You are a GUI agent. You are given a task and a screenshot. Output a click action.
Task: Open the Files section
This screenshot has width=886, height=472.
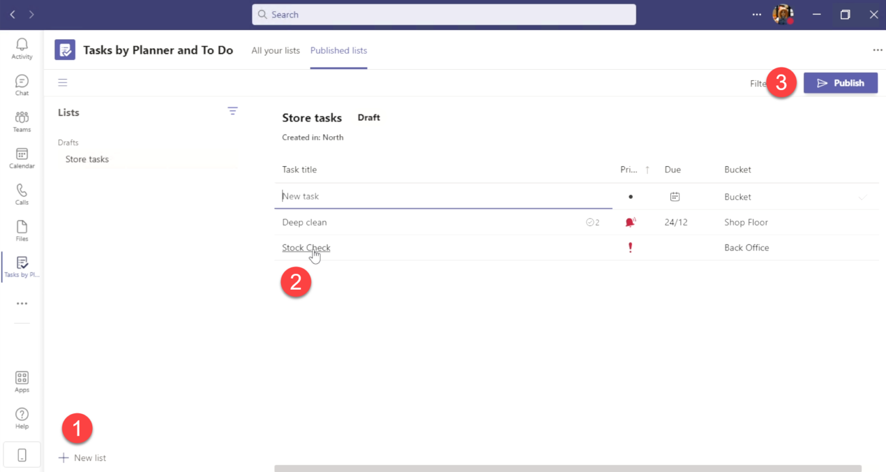pyautogui.click(x=21, y=230)
